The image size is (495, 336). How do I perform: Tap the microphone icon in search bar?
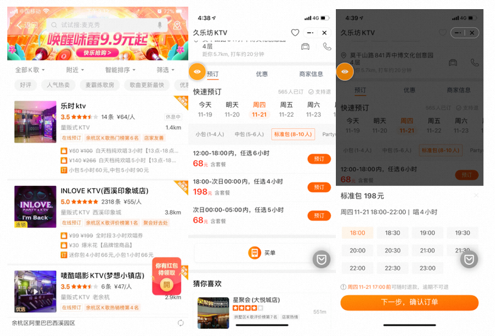coord(160,25)
